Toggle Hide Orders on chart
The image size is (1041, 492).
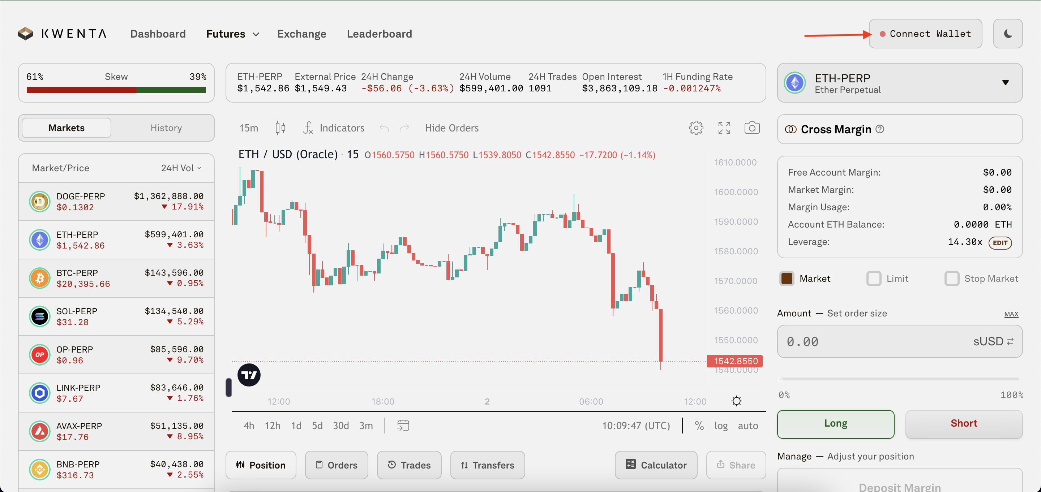coord(451,128)
